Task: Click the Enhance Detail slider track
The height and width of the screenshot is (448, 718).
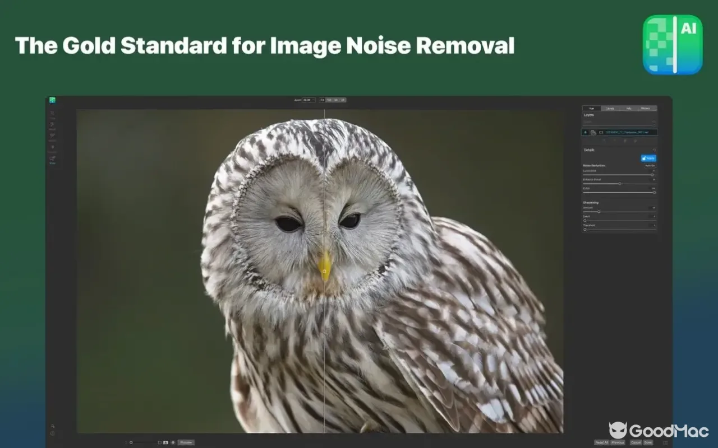Action: (x=619, y=184)
